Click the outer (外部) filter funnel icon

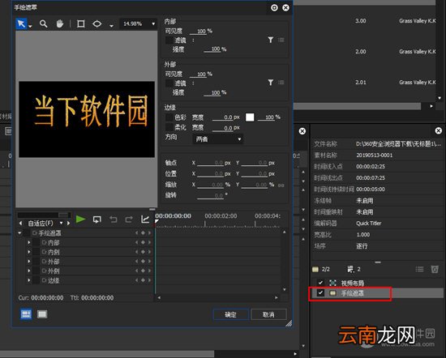pyautogui.click(x=271, y=83)
